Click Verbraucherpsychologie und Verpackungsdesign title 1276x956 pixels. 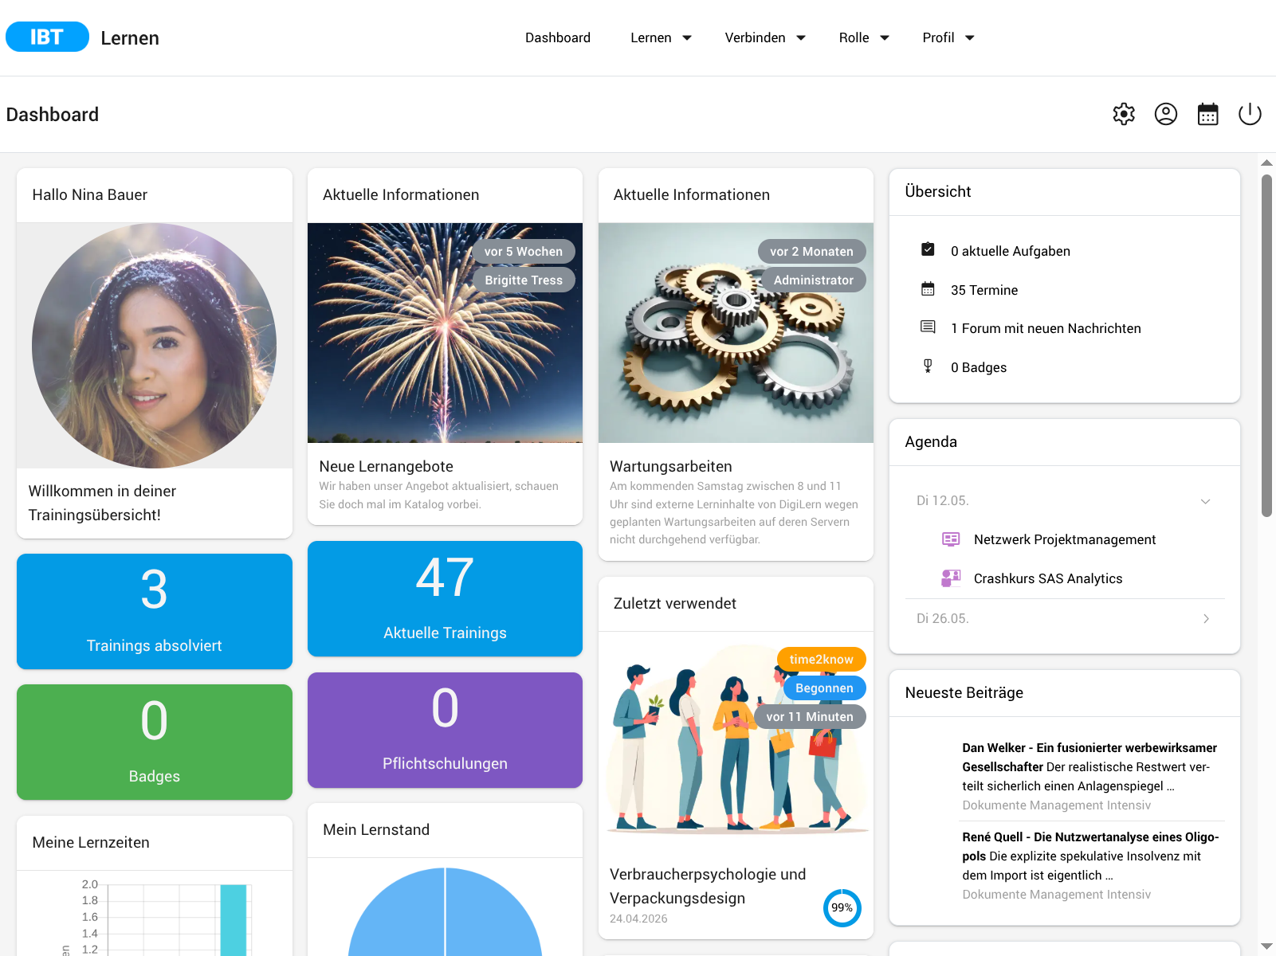click(708, 886)
